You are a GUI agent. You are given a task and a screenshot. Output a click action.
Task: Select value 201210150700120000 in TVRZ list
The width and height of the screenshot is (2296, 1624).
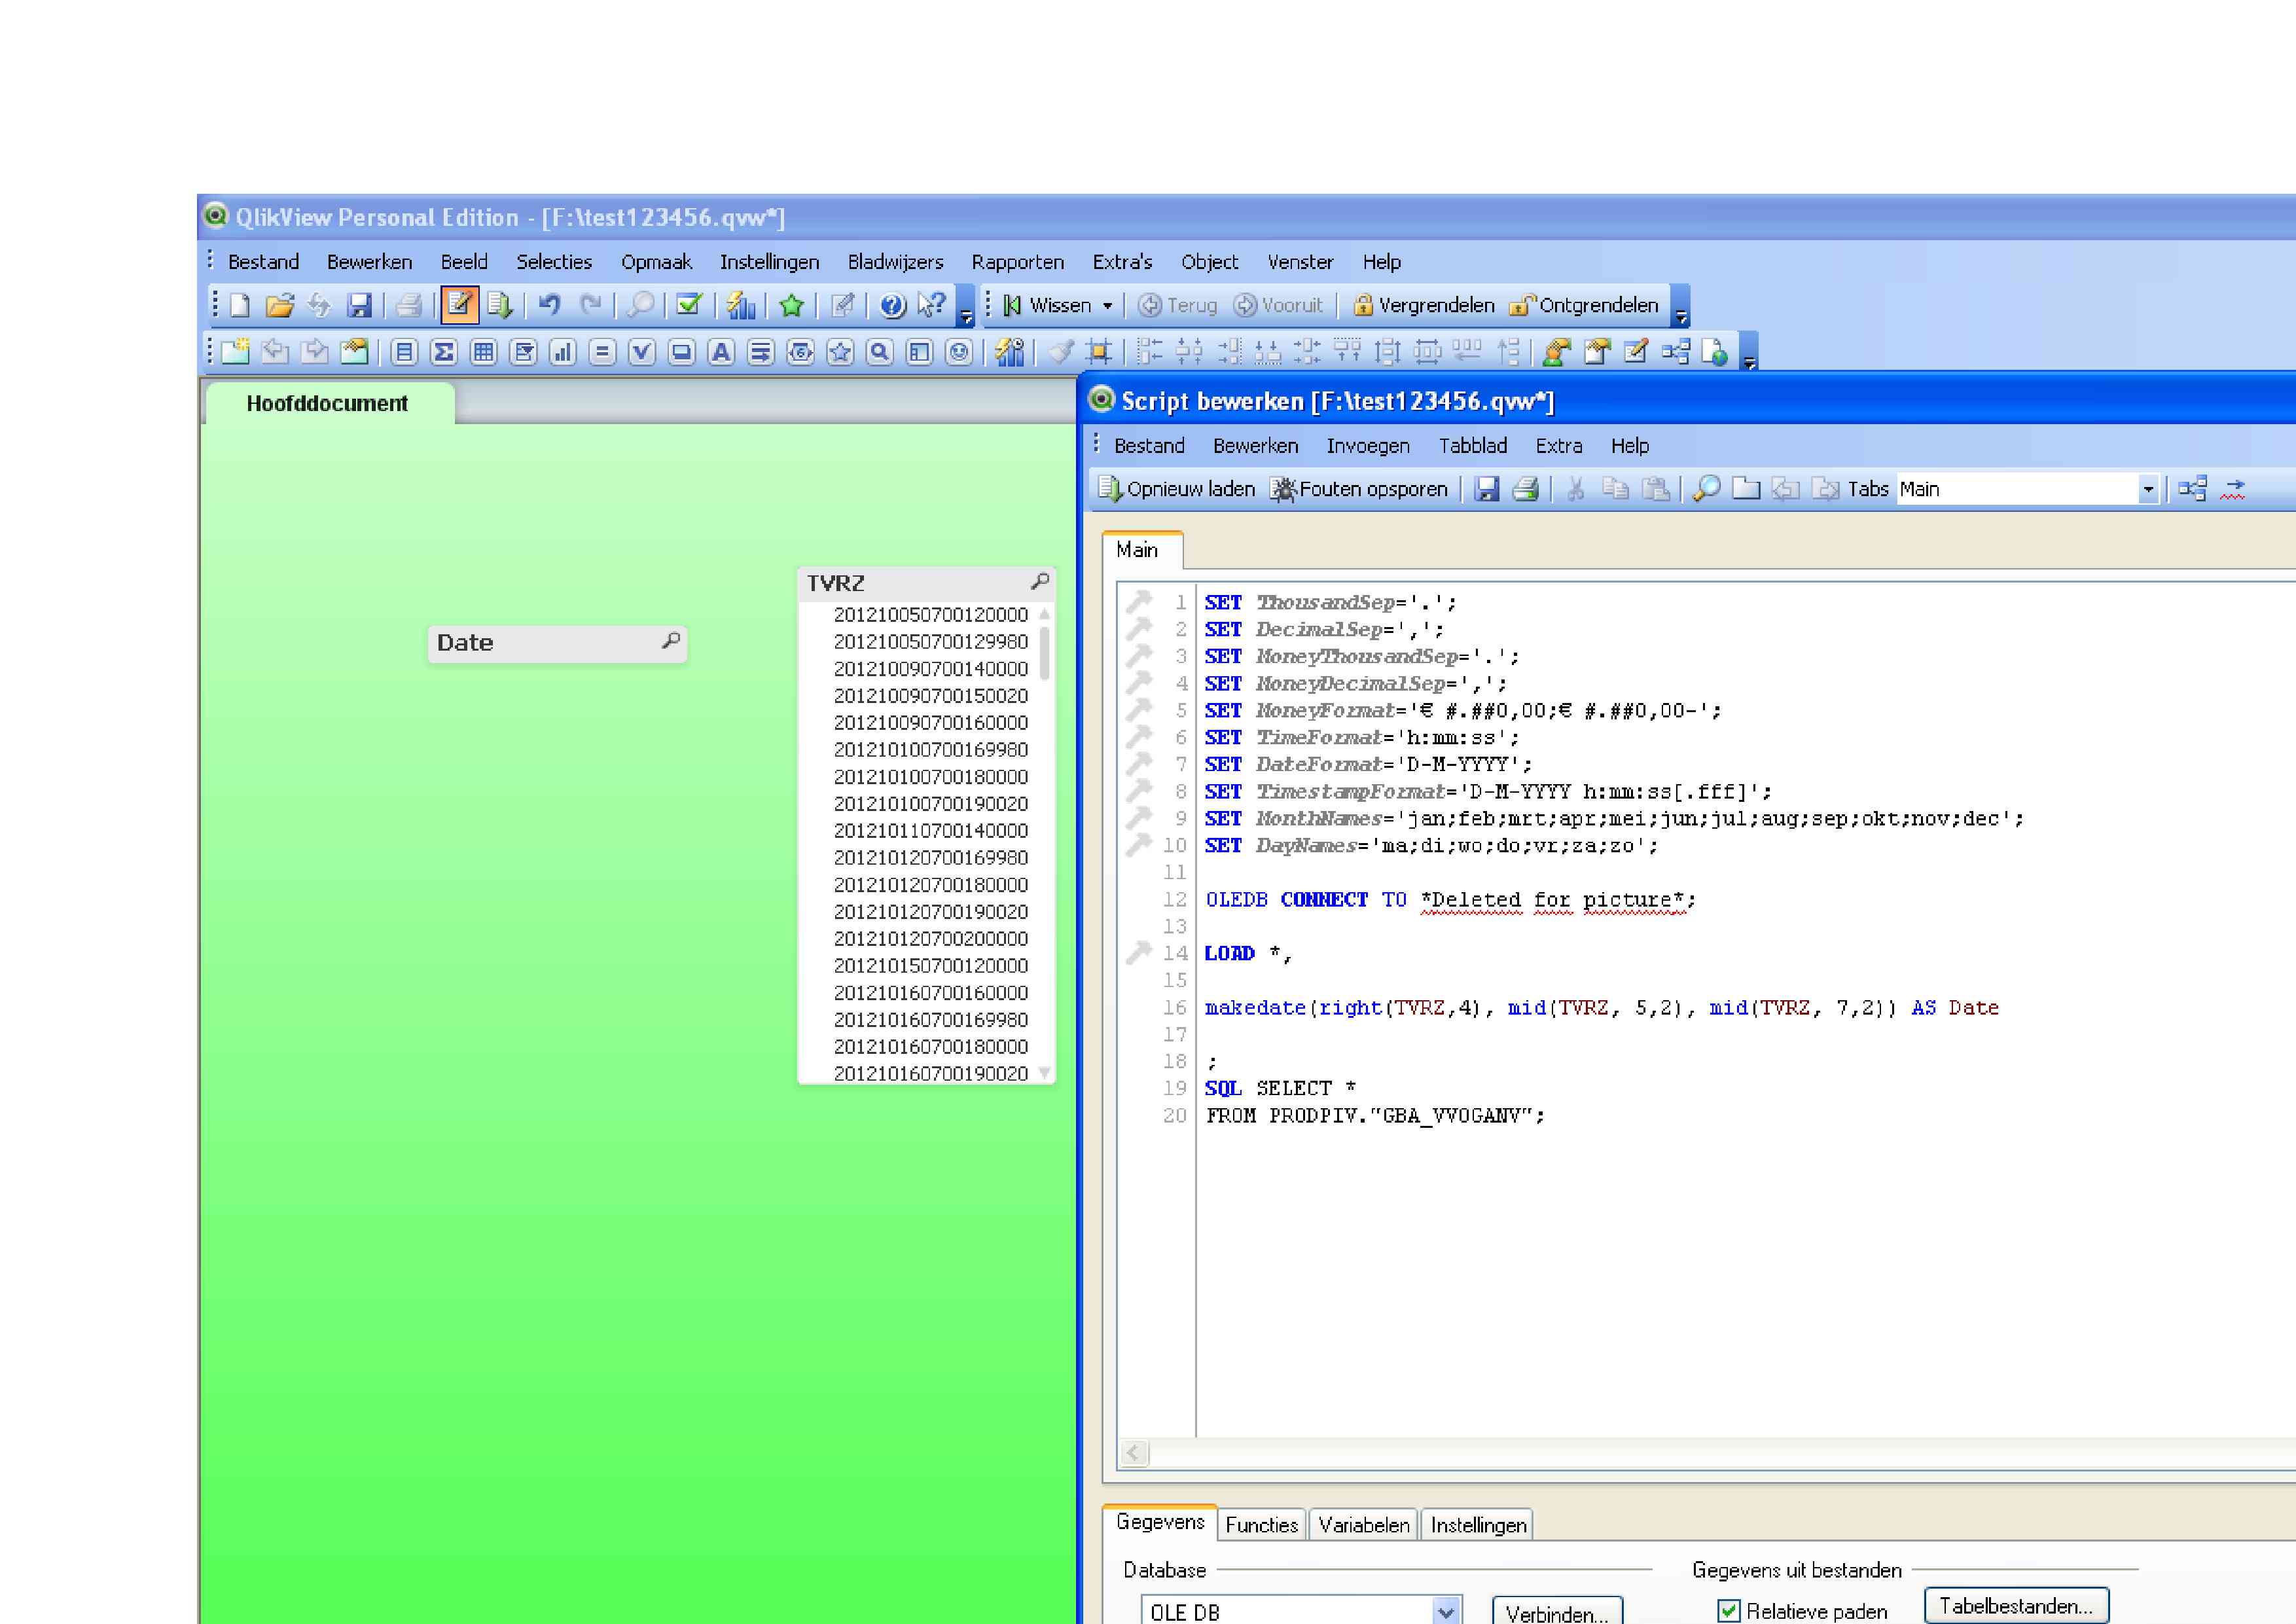point(930,966)
